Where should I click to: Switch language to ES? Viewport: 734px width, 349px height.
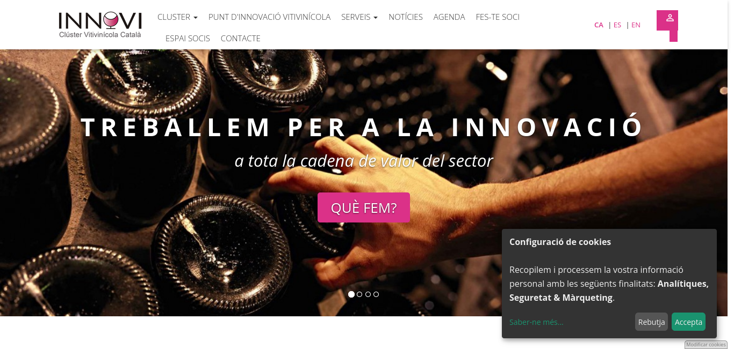point(617,25)
